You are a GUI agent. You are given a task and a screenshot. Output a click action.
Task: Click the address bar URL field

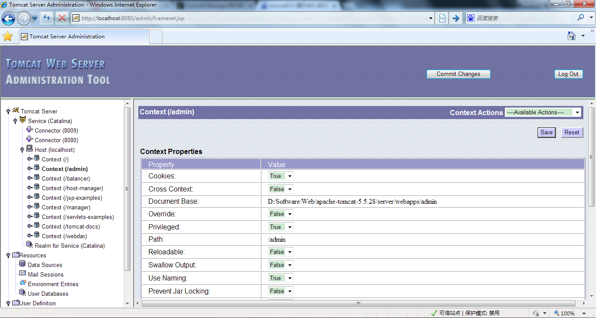pyautogui.click(x=253, y=18)
